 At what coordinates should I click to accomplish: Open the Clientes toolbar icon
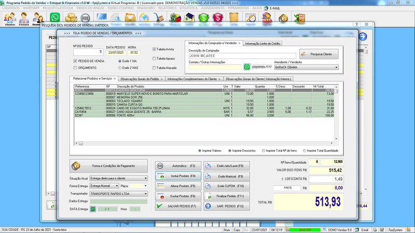(x=10, y=19)
